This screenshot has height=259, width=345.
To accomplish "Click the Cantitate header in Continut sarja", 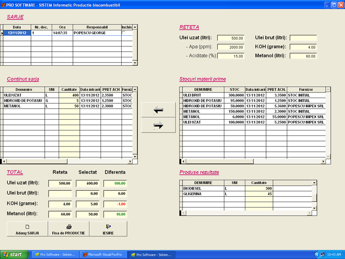I will (69, 89).
